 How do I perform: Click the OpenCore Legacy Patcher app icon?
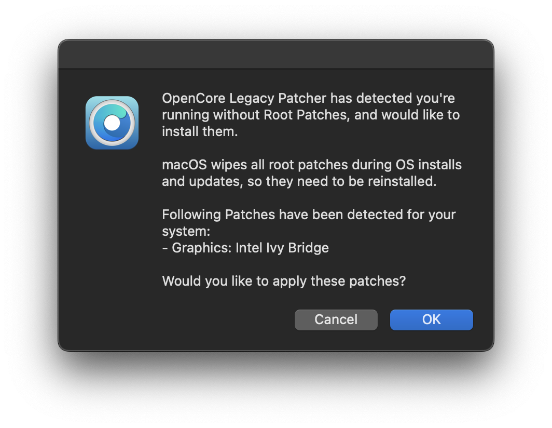click(x=112, y=123)
